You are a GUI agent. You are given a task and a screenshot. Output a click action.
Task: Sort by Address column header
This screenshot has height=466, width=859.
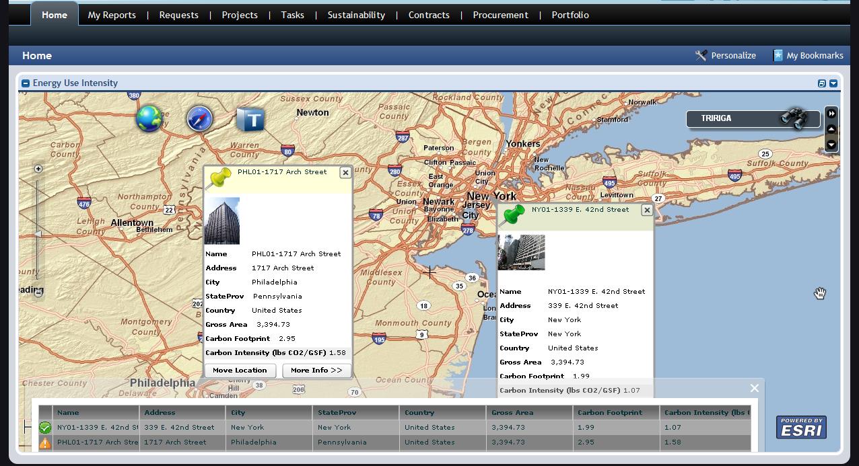coord(182,413)
